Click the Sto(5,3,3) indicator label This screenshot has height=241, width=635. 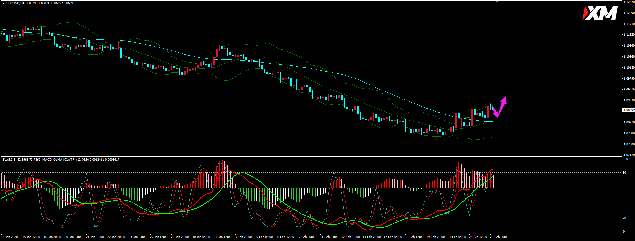point(10,160)
